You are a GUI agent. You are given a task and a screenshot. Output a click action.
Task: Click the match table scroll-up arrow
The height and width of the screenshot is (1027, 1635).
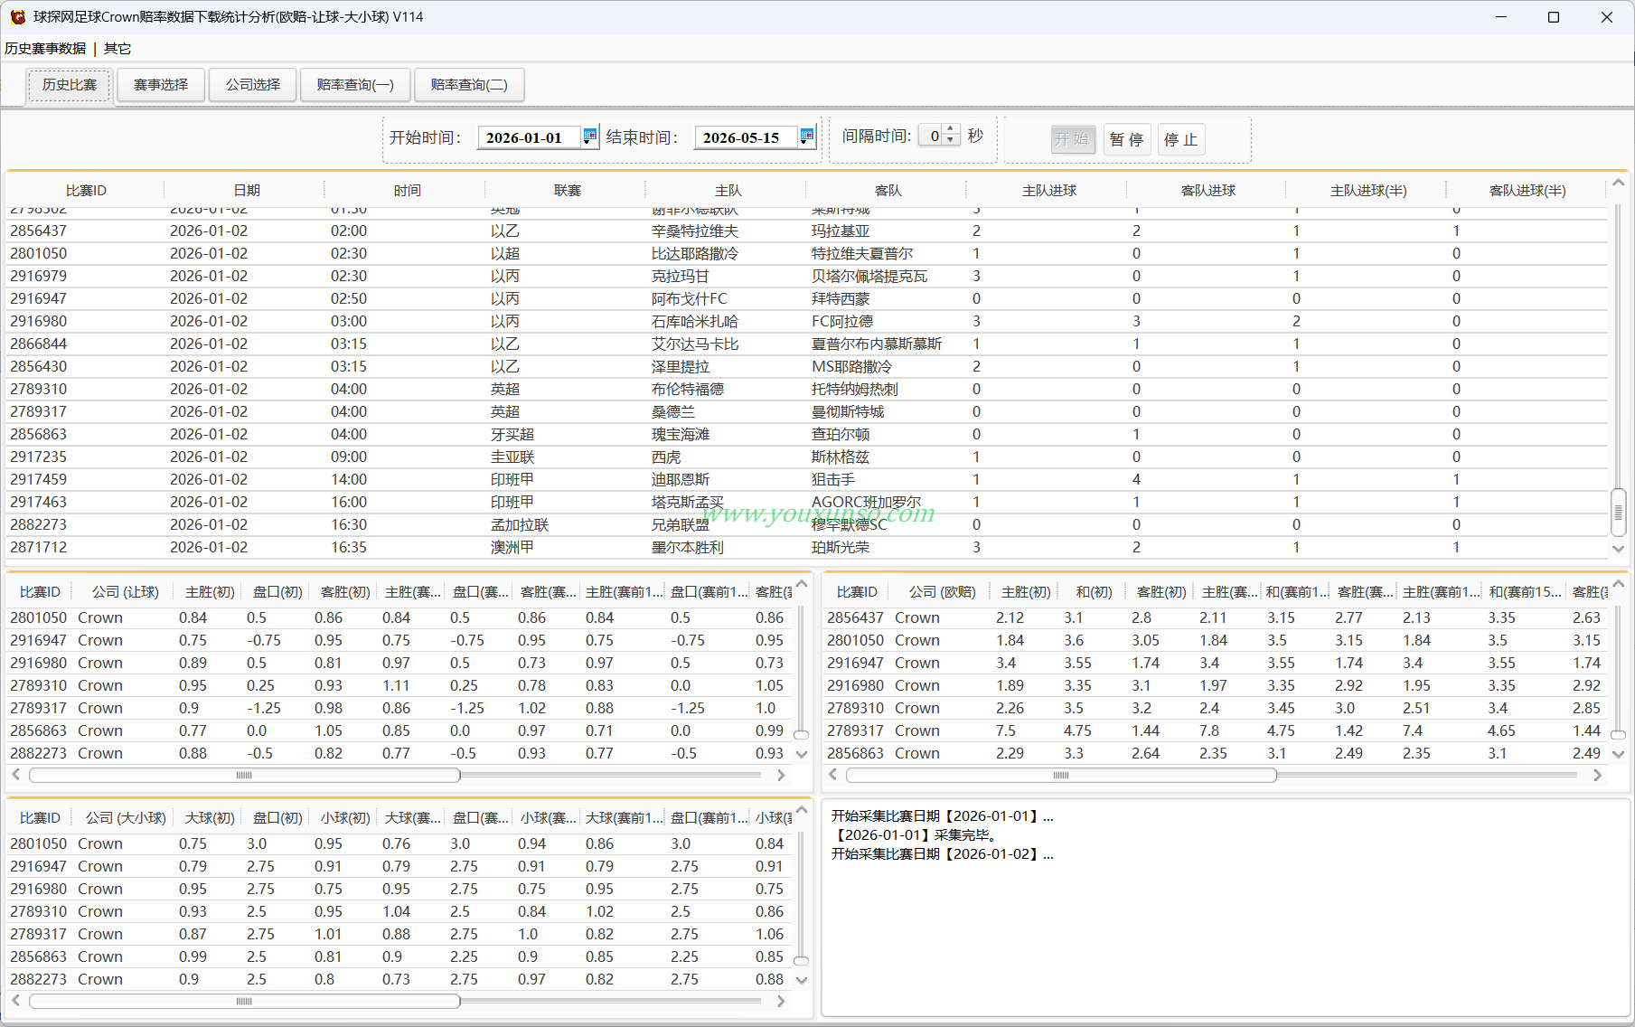tap(1618, 183)
